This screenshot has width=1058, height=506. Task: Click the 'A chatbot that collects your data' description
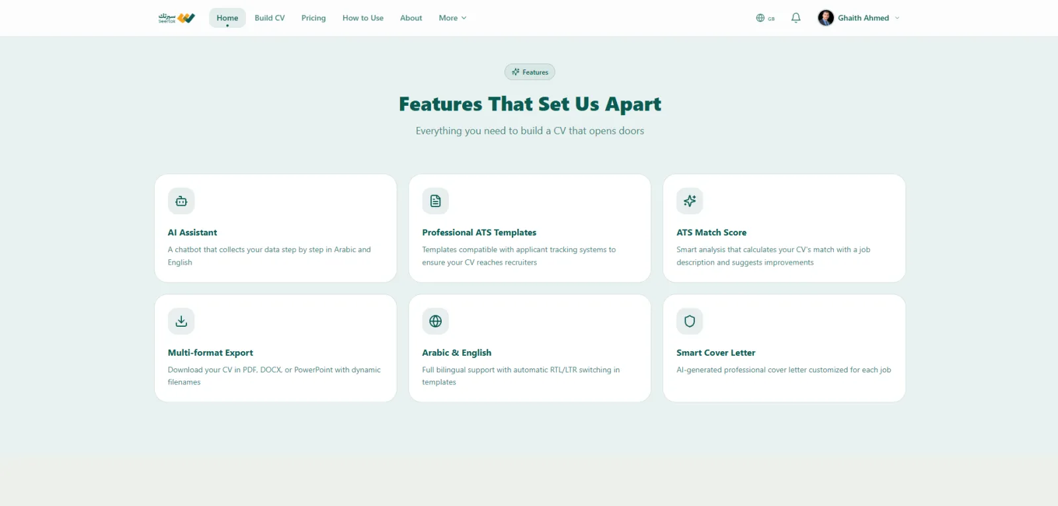tap(269, 256)
